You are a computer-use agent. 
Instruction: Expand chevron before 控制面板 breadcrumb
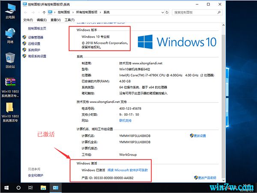pos(55,12)
